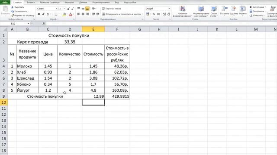The height and width of the screenshot is (155, 277).
Task: Switch to Page Layout (Разметка страницы) tab
Action: coord(50,3)
